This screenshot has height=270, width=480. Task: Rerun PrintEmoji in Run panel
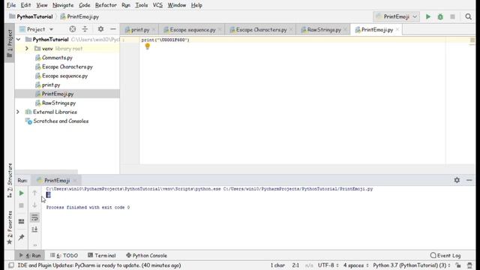click(x=21, y=193)
